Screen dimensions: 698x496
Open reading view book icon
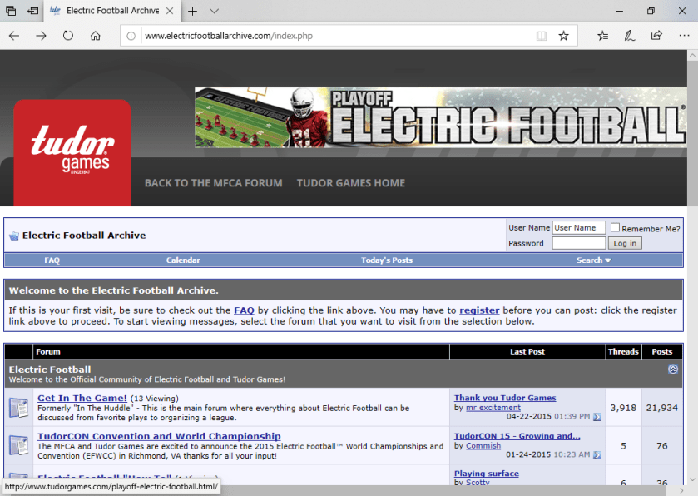coord(542,36)
